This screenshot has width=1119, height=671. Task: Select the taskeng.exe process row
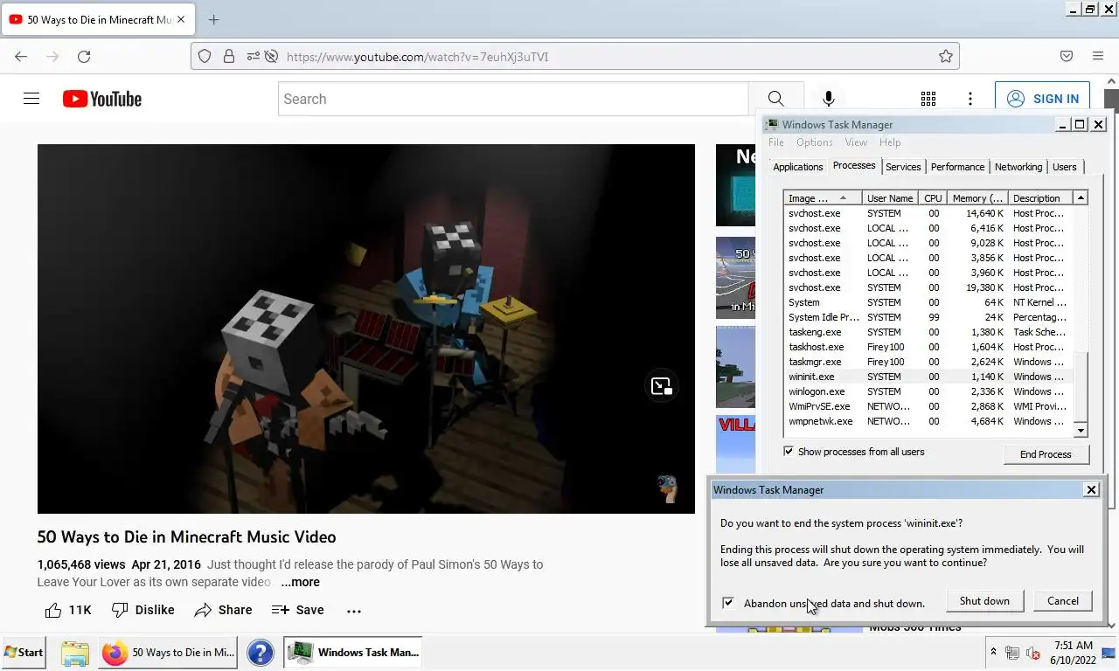pyautogui.click(x=928, y=332)
